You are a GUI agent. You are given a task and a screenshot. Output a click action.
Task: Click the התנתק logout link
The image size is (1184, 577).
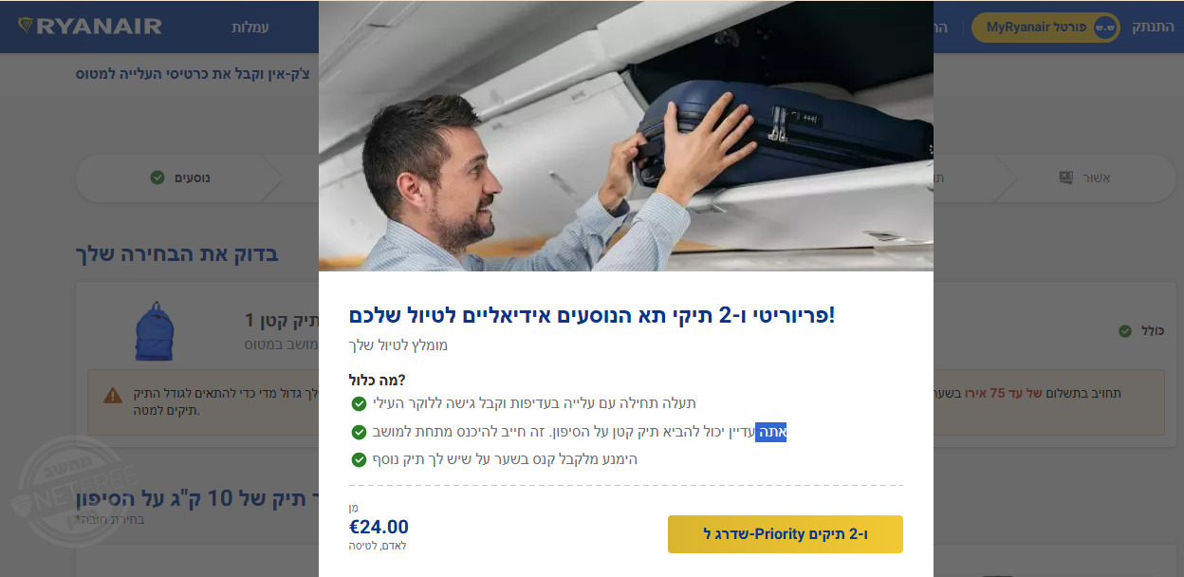click(1152, 27)
